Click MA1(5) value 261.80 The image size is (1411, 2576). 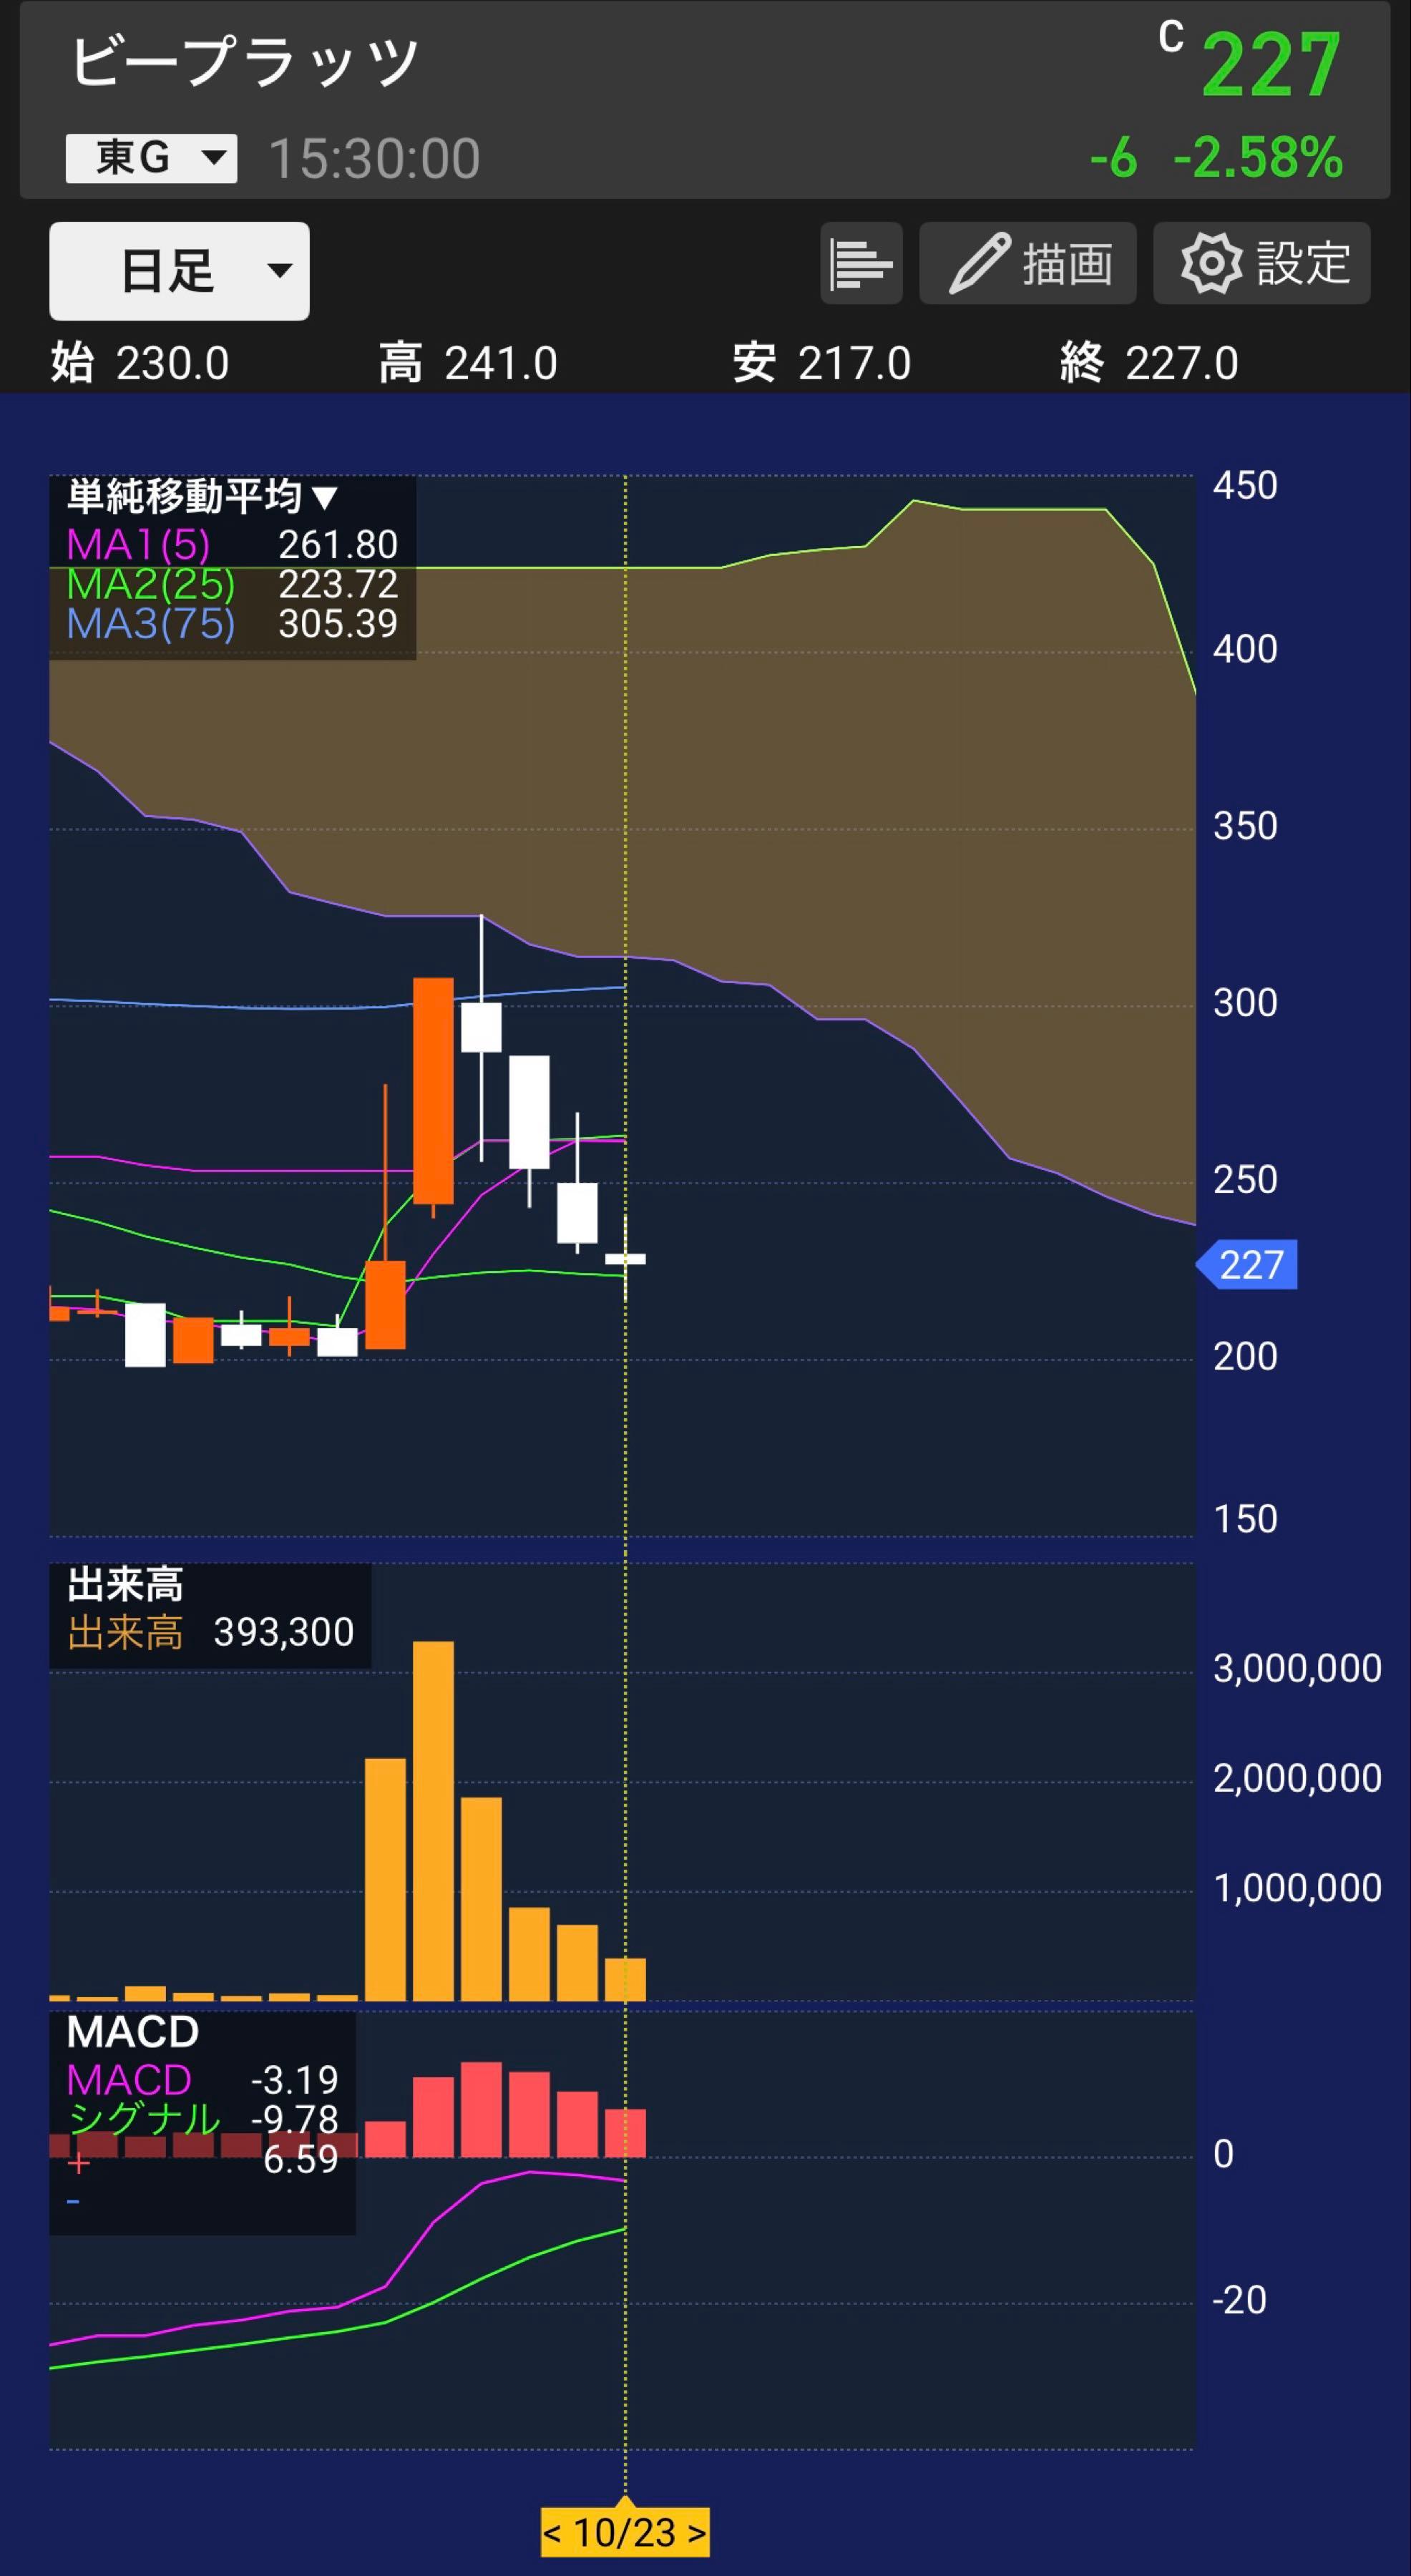pos(338,544)
